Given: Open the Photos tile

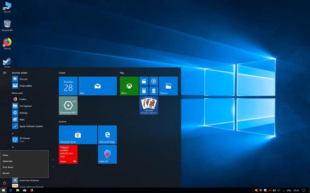Looking at the screenshot, I should [x=168, y=86].
